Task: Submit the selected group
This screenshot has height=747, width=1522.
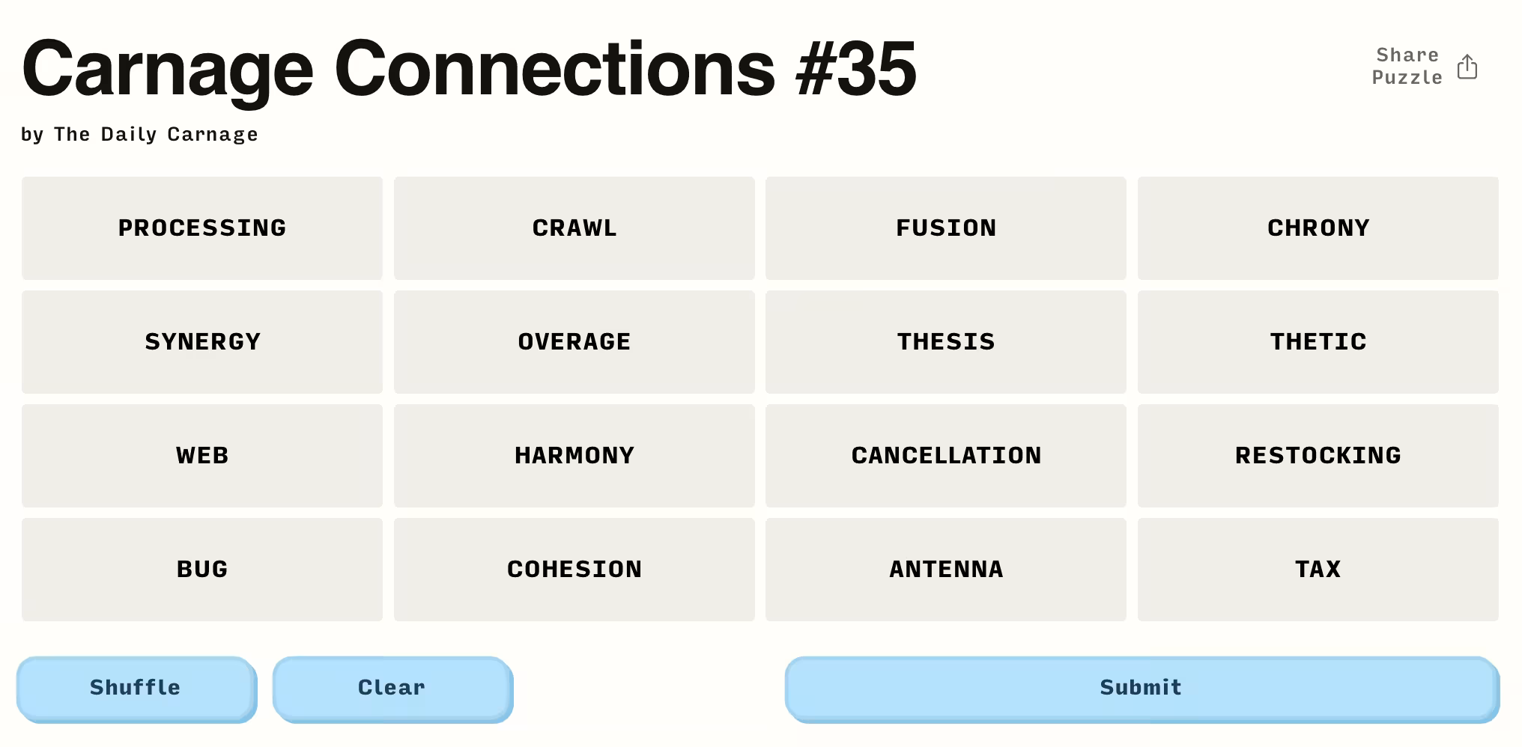Action: 1141,688
